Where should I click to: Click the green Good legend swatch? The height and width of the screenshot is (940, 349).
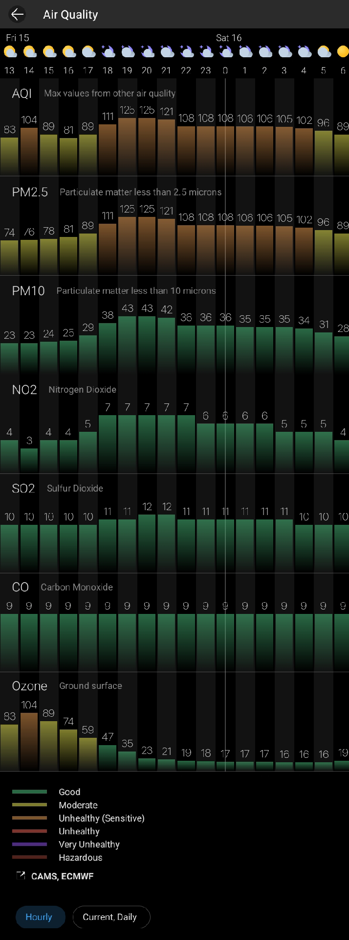tap(29, 792)
